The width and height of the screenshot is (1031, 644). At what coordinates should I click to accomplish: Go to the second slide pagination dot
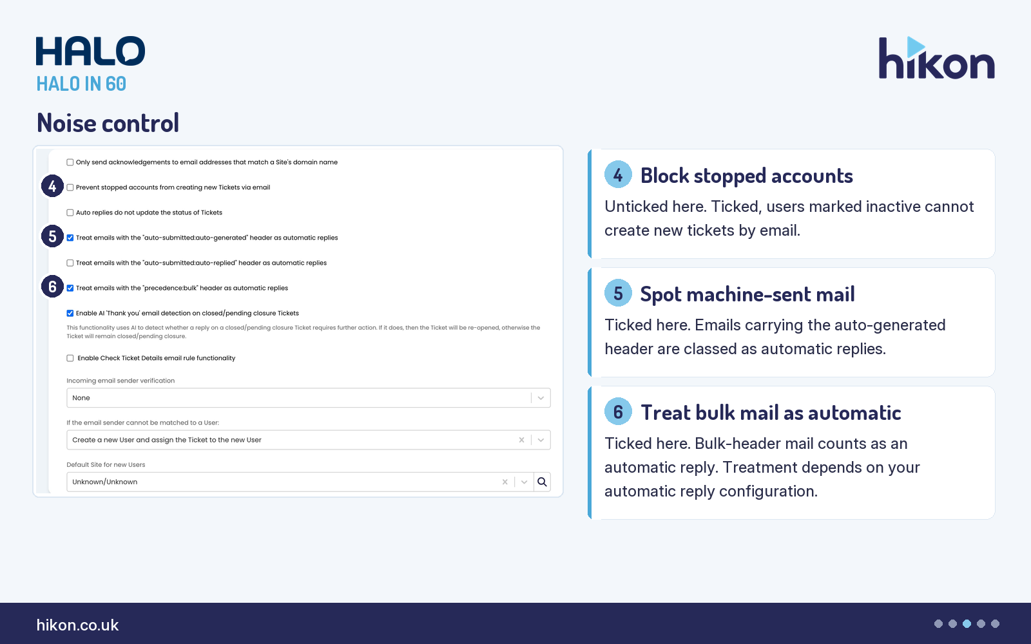[952, 623]
